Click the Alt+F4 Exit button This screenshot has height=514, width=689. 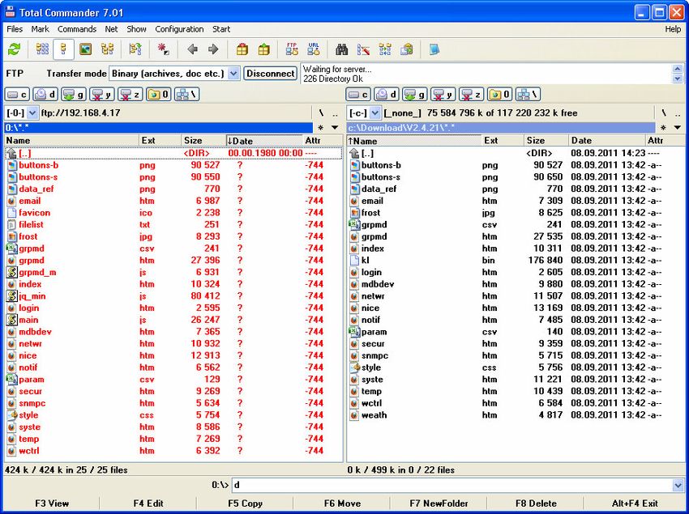(x=635, y=503)
